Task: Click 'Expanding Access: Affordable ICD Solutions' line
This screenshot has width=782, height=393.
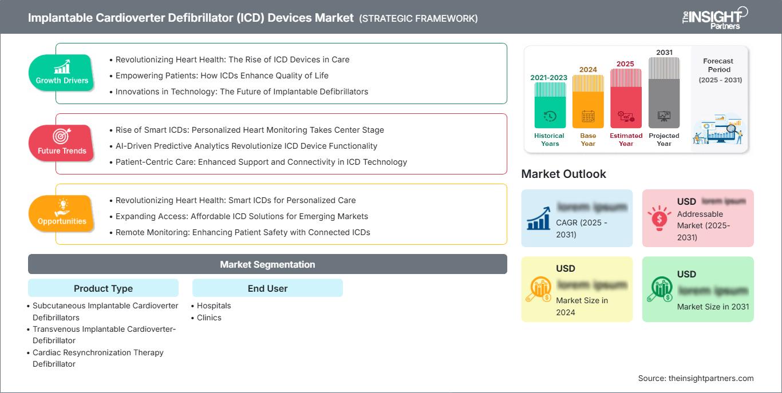Action: pos(242,216)
